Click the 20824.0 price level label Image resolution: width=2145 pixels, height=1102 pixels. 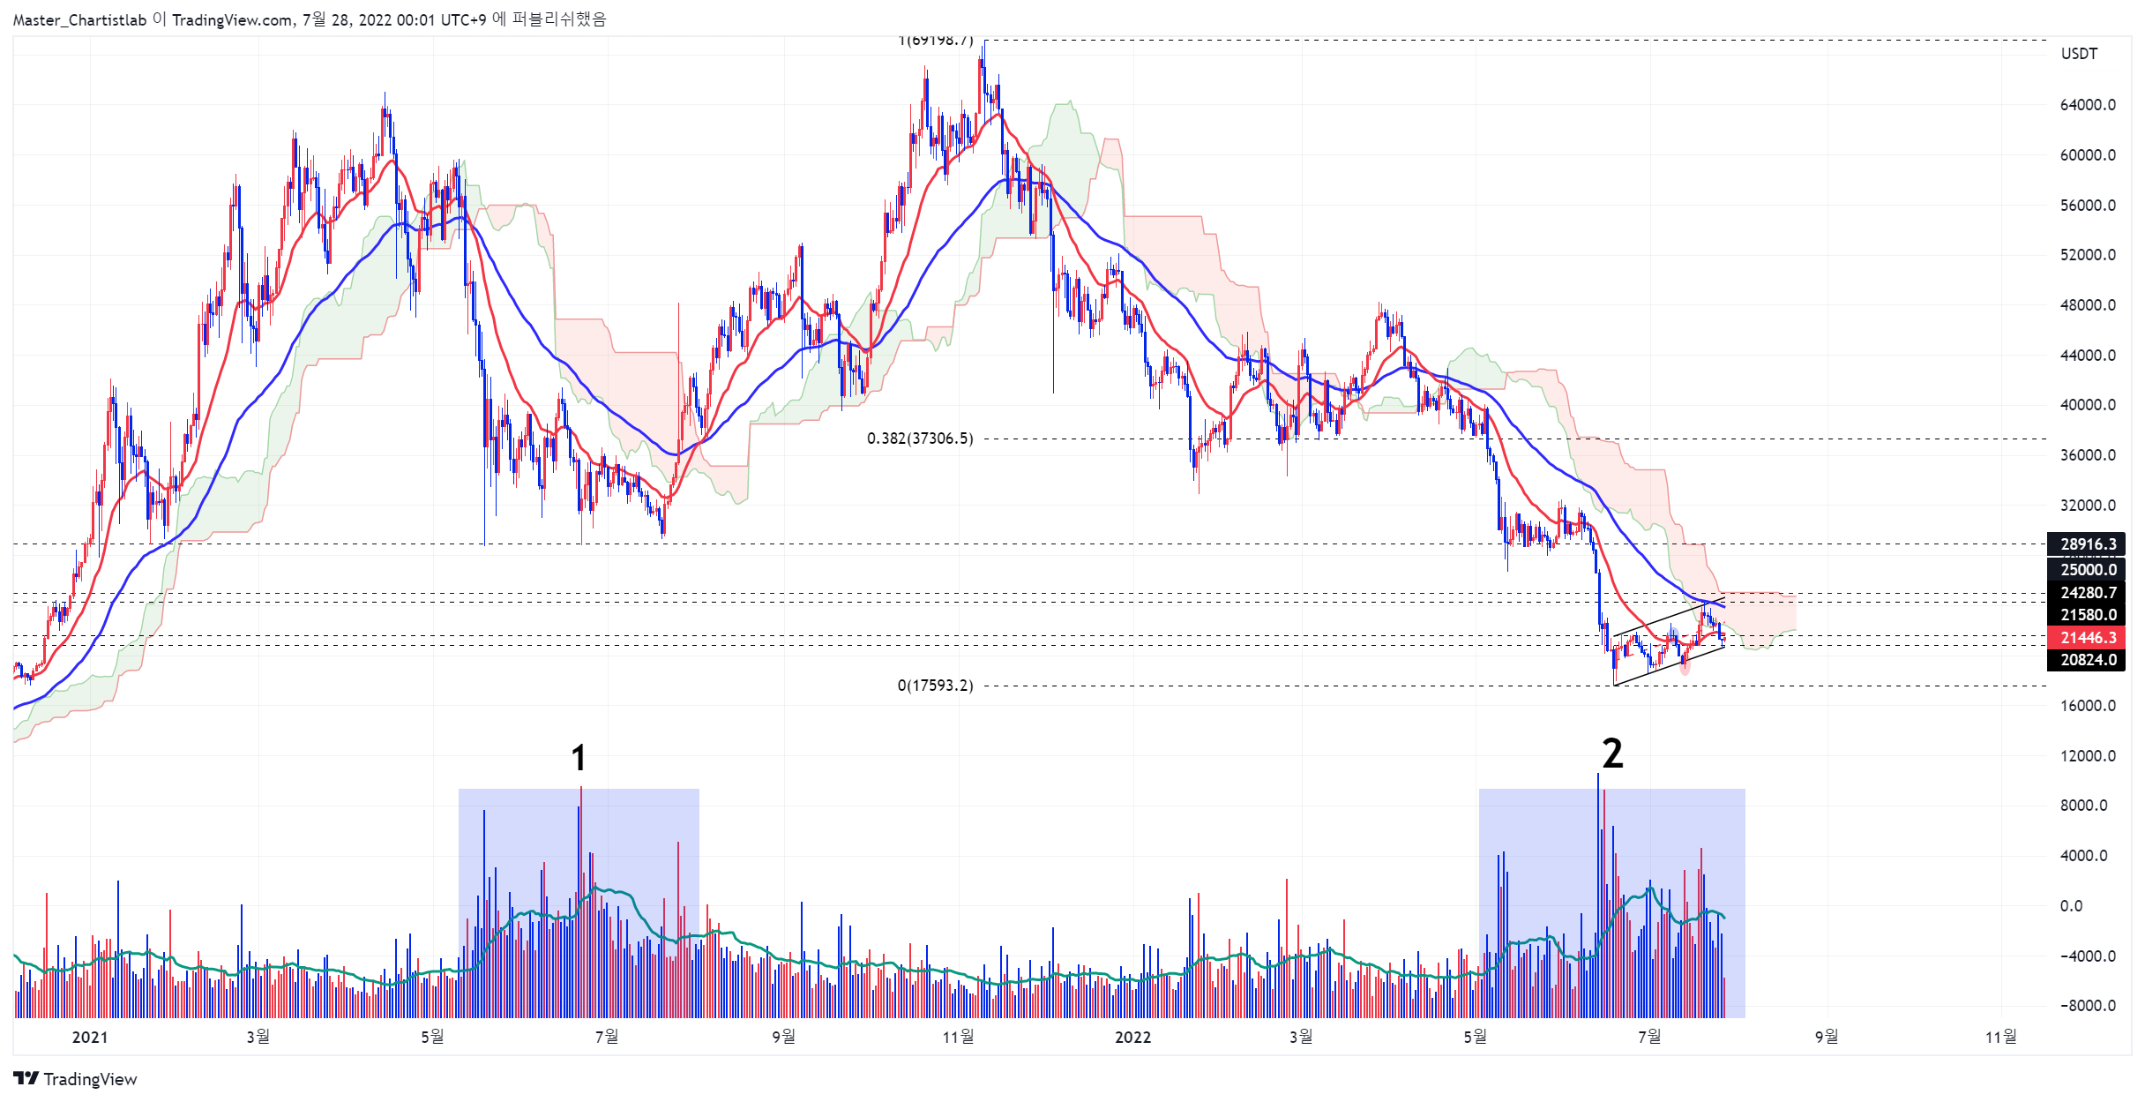point(2086,660)
